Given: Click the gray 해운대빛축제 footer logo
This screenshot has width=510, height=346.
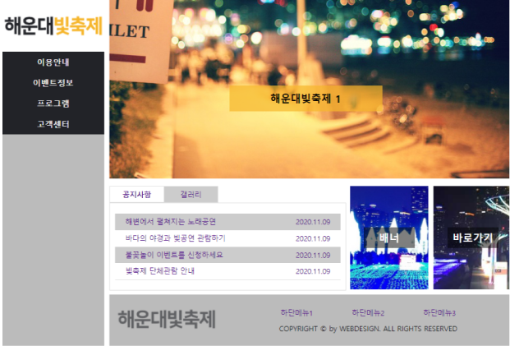Looking at the screenshot, I should click(167, 319).
